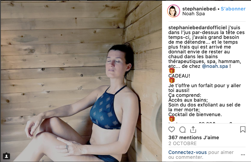251x162 pixels.
Task: Like the post with the heart icon
Action: [172, 129]
